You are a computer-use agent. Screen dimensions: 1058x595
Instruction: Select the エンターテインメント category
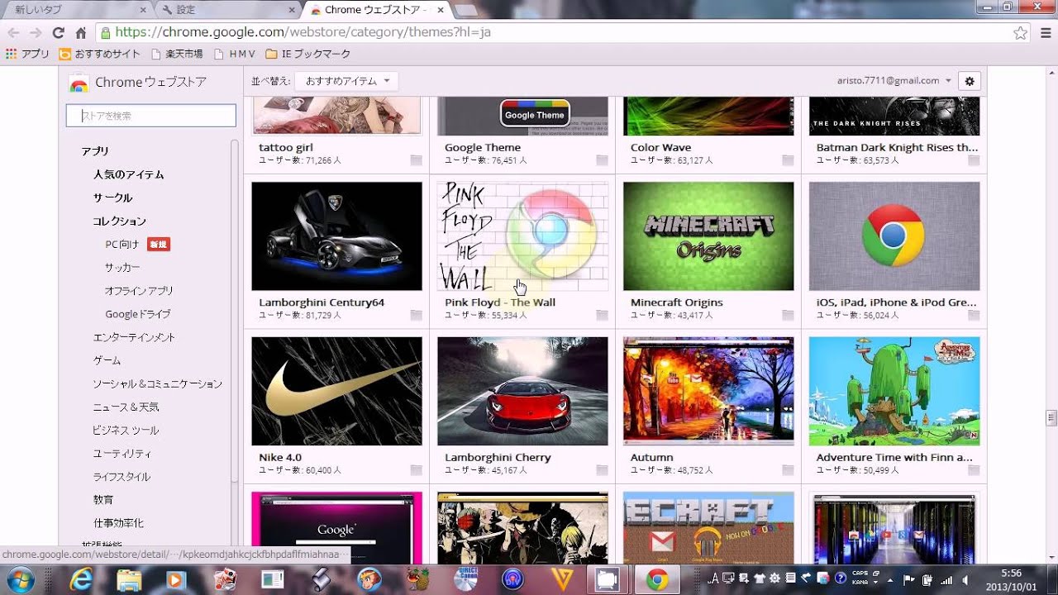[134, 337]
